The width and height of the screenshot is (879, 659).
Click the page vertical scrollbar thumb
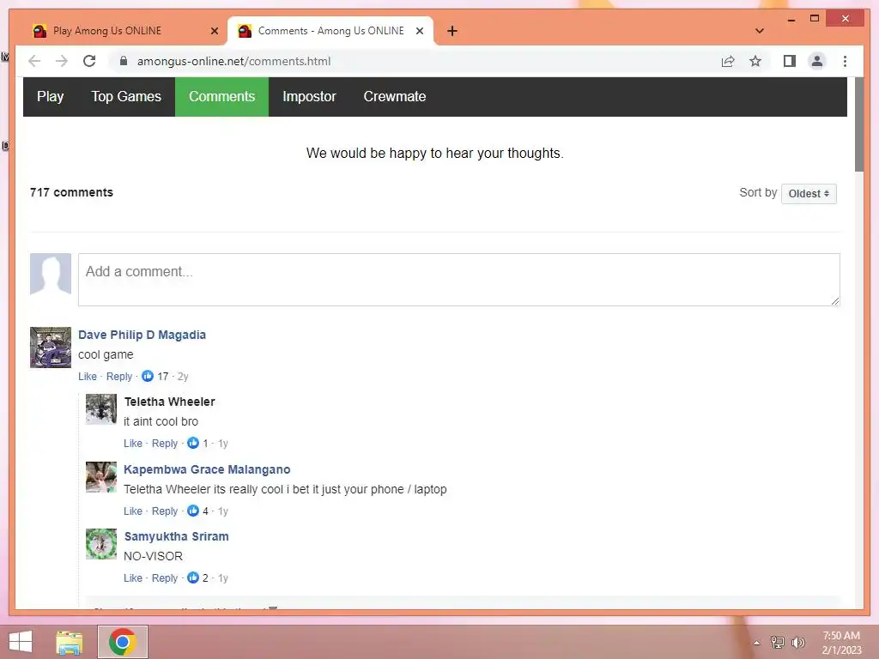[858, 124]
